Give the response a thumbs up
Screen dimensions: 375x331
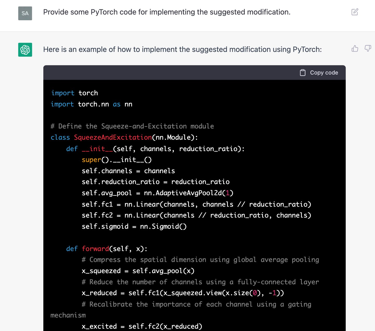[x=355, y=49]
